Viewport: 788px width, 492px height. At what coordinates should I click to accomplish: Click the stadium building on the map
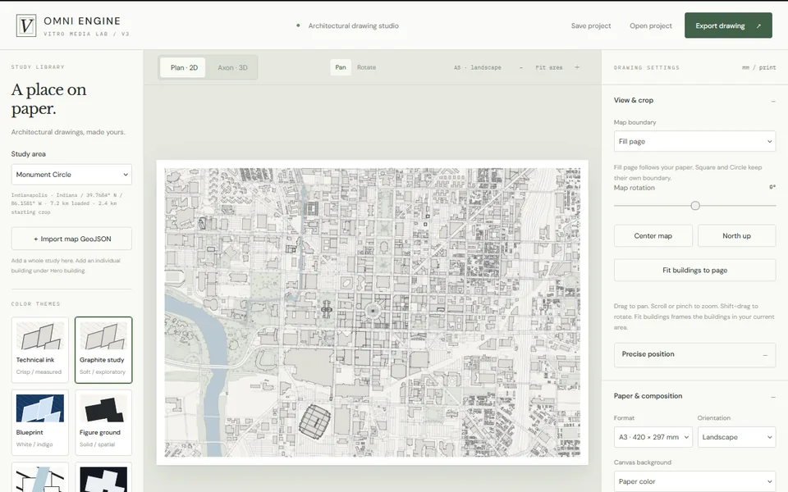tap(315, 421)
